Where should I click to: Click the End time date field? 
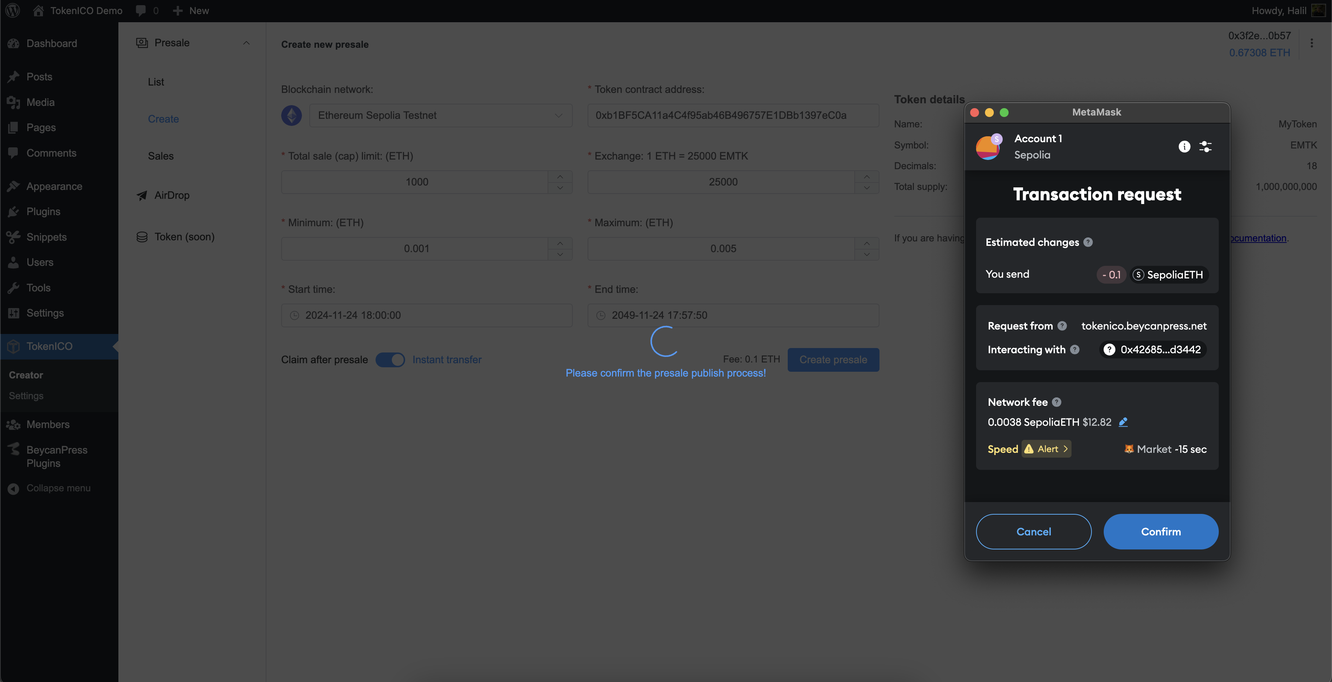[x=733, y=315]
